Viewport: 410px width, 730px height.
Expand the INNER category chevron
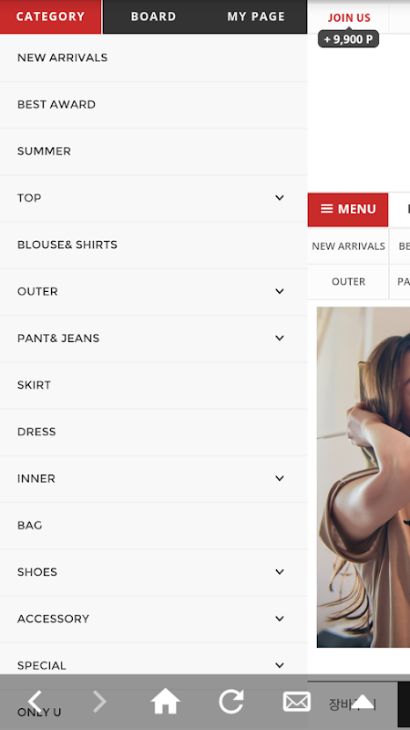pos(280,478)
